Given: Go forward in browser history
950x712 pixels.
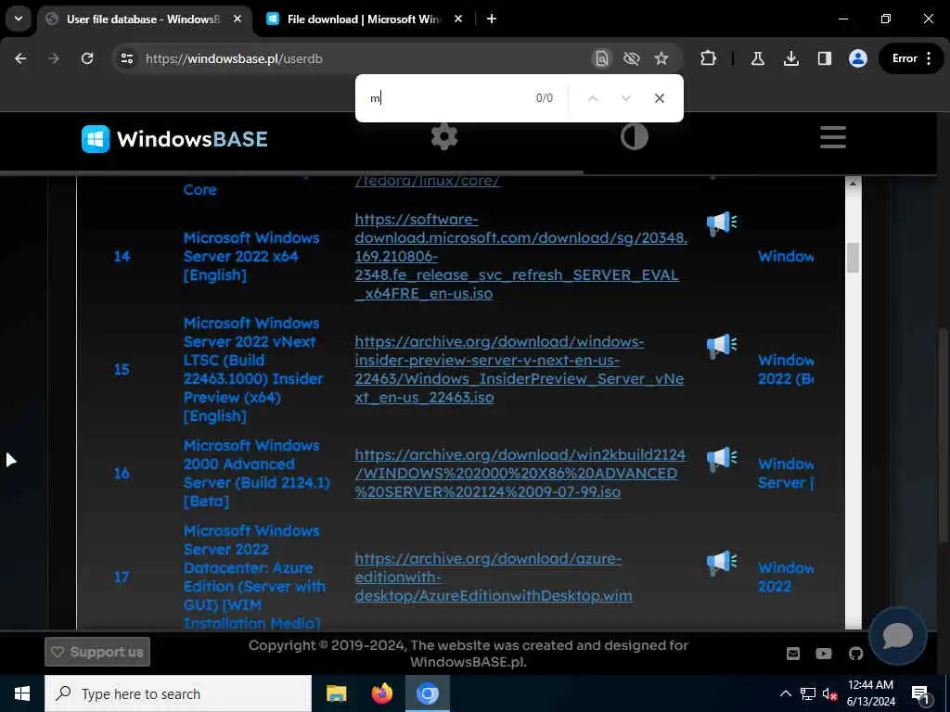Looking at the screenshot, I should coord(54,58).
